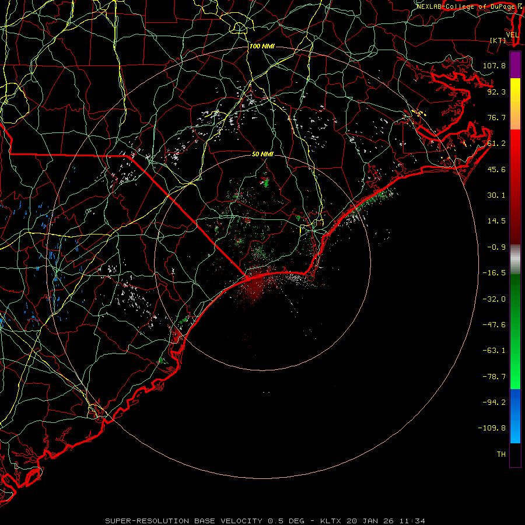Click the -16.5 velocity scale value
This screenshot has height=525, width=525.
[x=494, y=273]
